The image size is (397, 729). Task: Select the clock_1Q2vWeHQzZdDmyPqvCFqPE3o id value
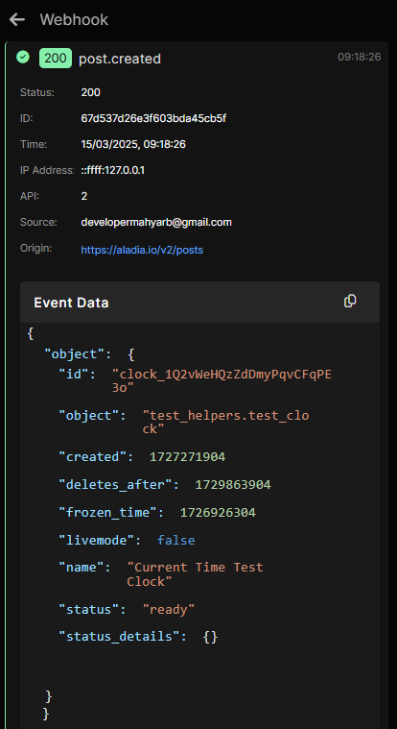click(222, 381)
